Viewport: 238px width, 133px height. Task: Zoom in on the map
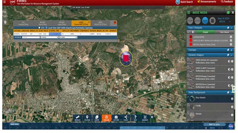[x=5, y=12]
